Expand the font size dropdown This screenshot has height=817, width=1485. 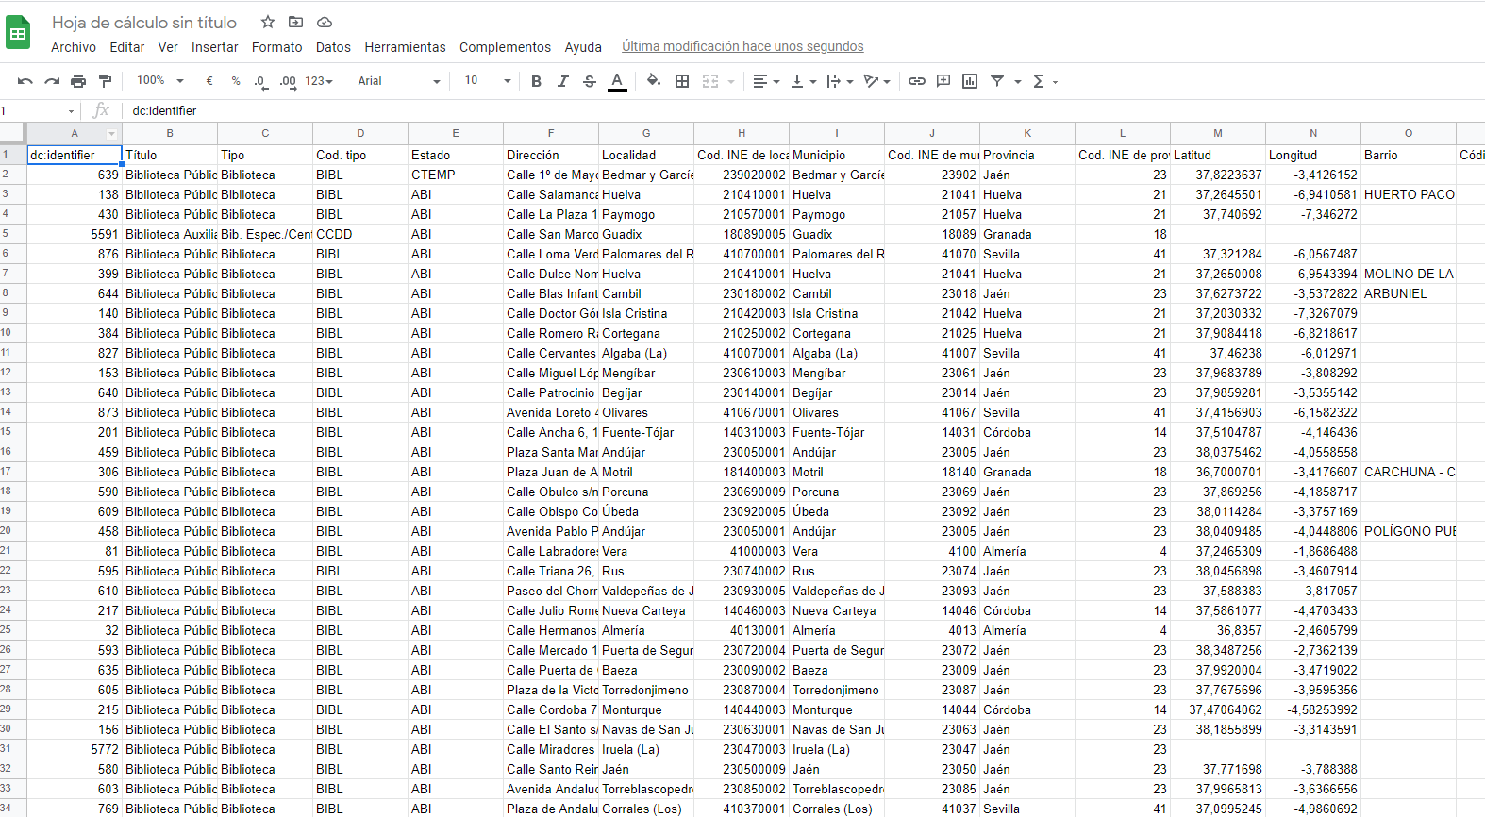coord(487,81)
